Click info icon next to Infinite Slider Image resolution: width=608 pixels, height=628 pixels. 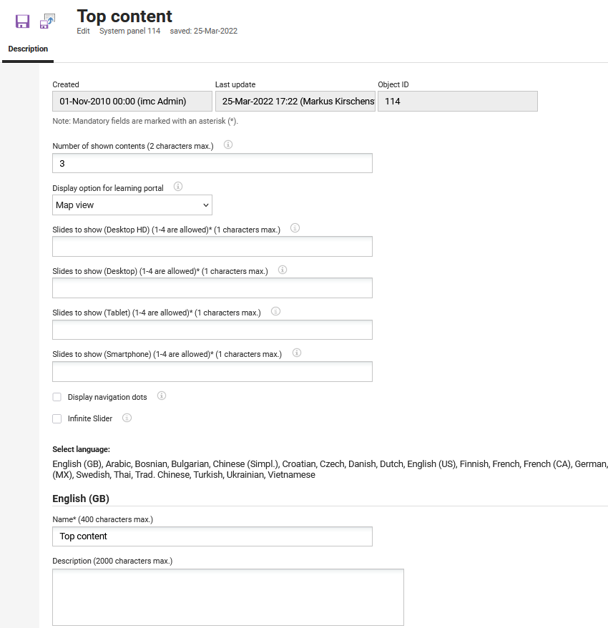point(127,418)
